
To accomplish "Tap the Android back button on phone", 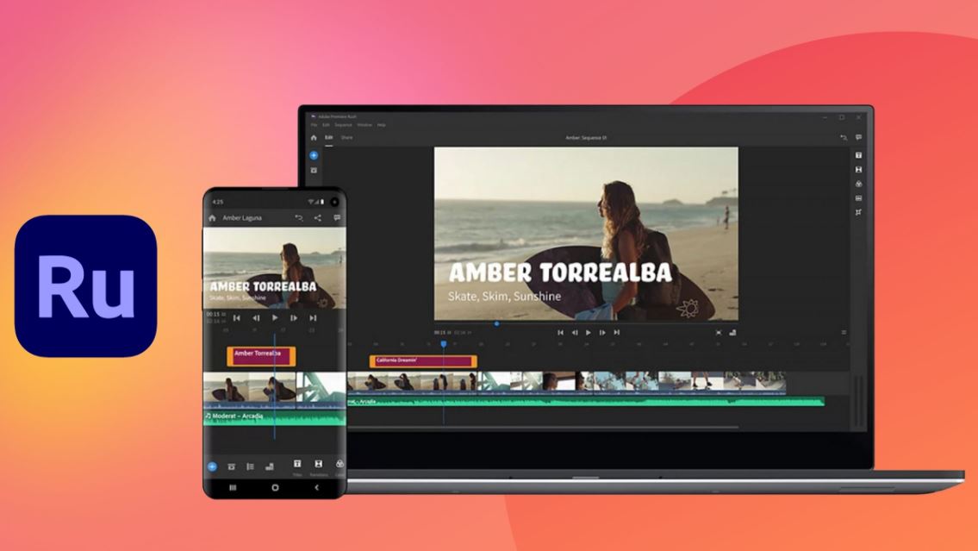I will pos(317,488).
